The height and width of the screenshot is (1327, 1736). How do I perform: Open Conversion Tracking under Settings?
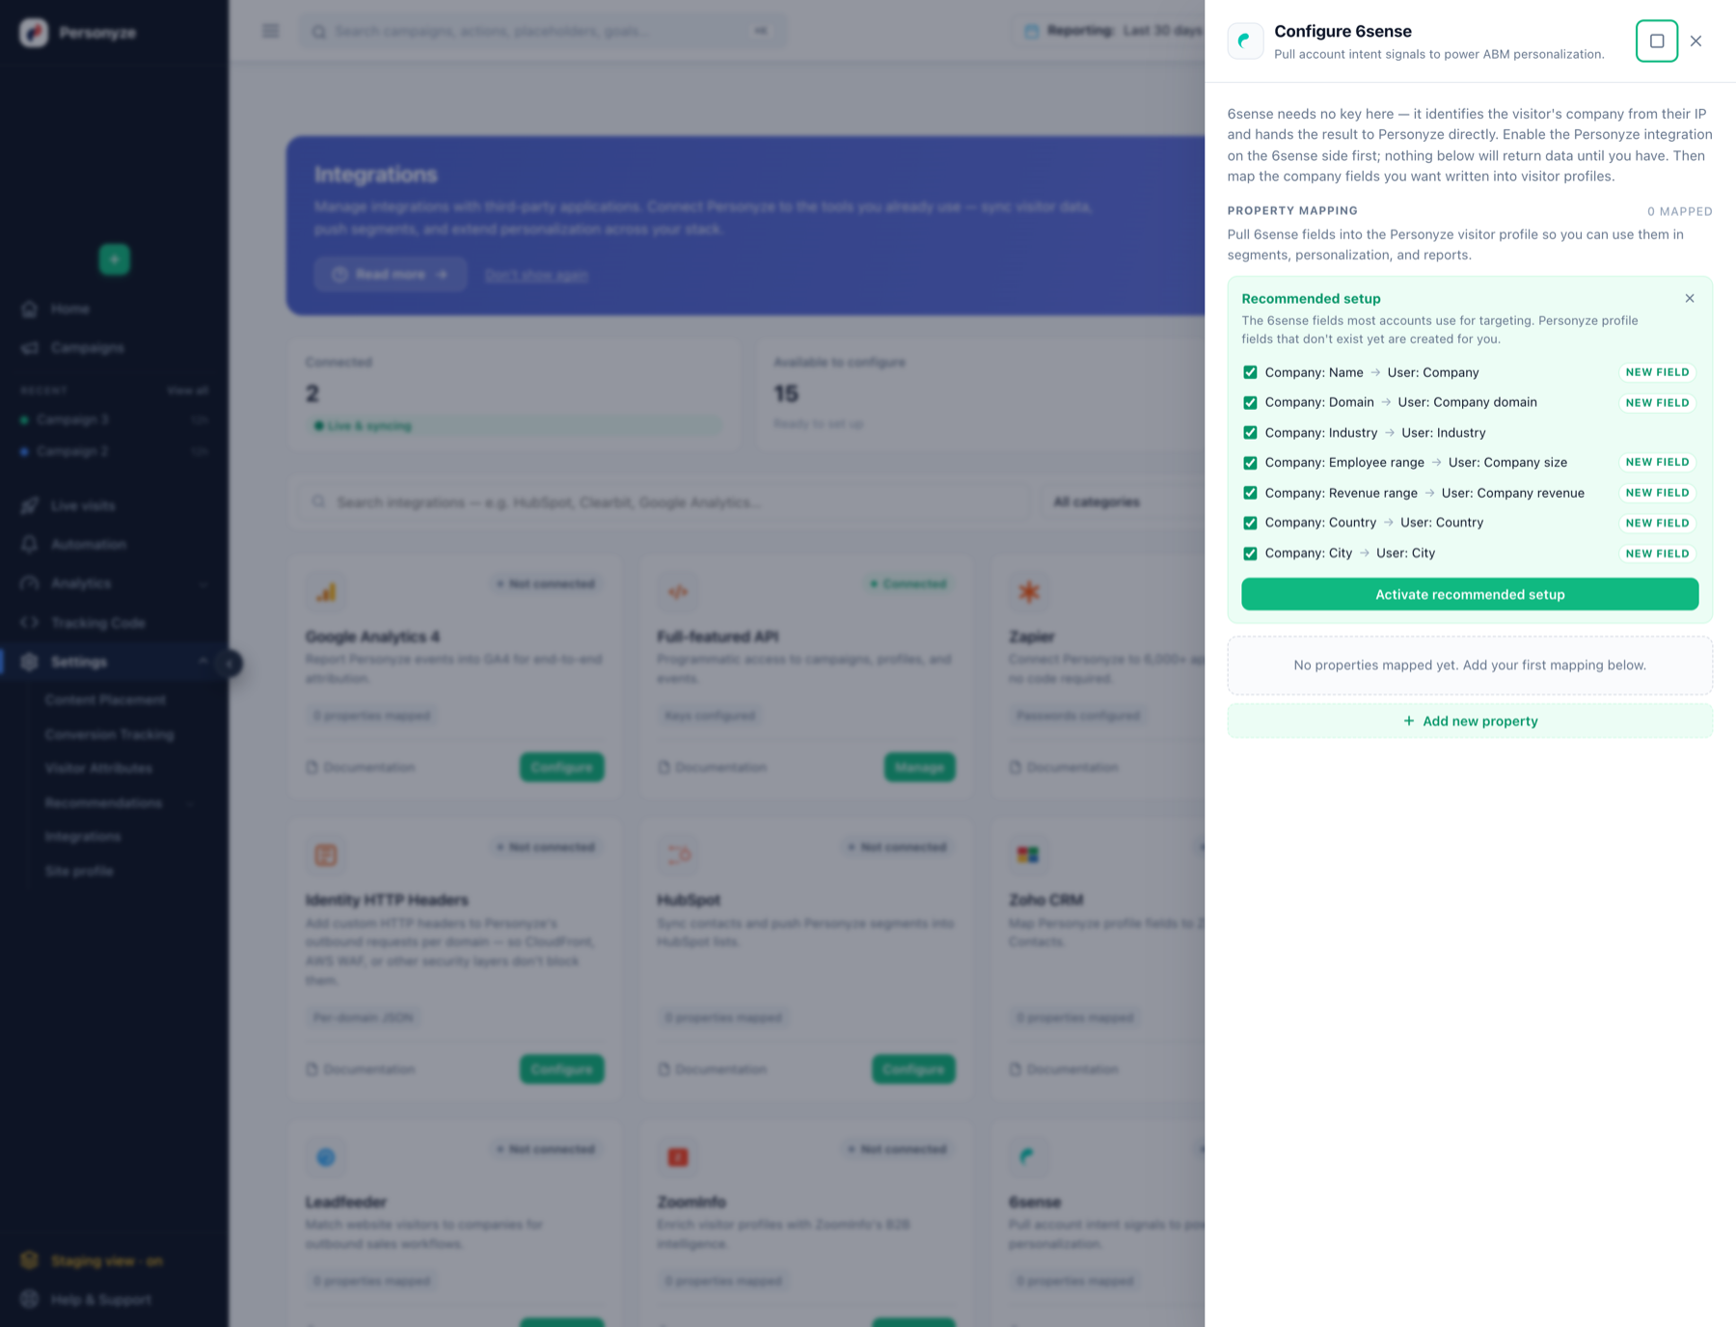click(110, 735)
